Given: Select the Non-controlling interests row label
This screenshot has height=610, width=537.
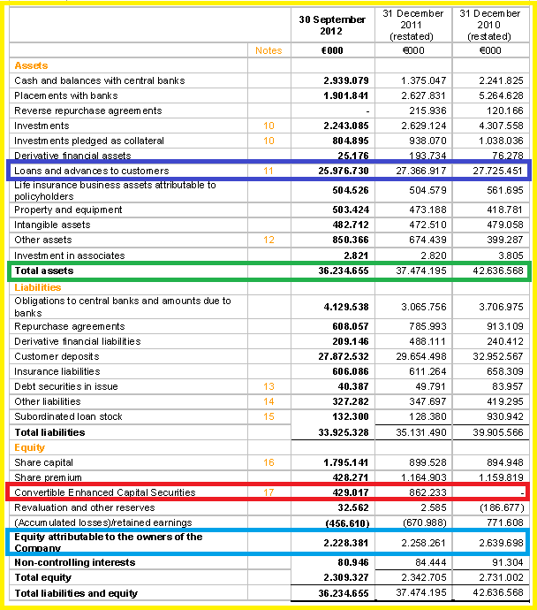Looking at the screenshot, I should pyautogui.click(x=74, y=562).
